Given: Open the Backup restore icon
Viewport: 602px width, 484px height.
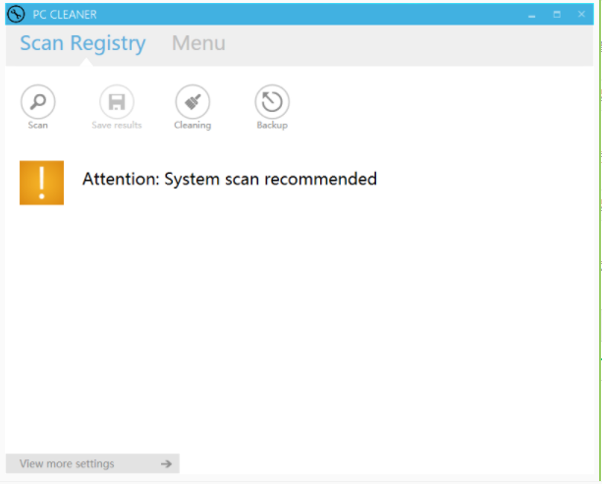Looking at the screenshot, I should [x=272, y=102].
